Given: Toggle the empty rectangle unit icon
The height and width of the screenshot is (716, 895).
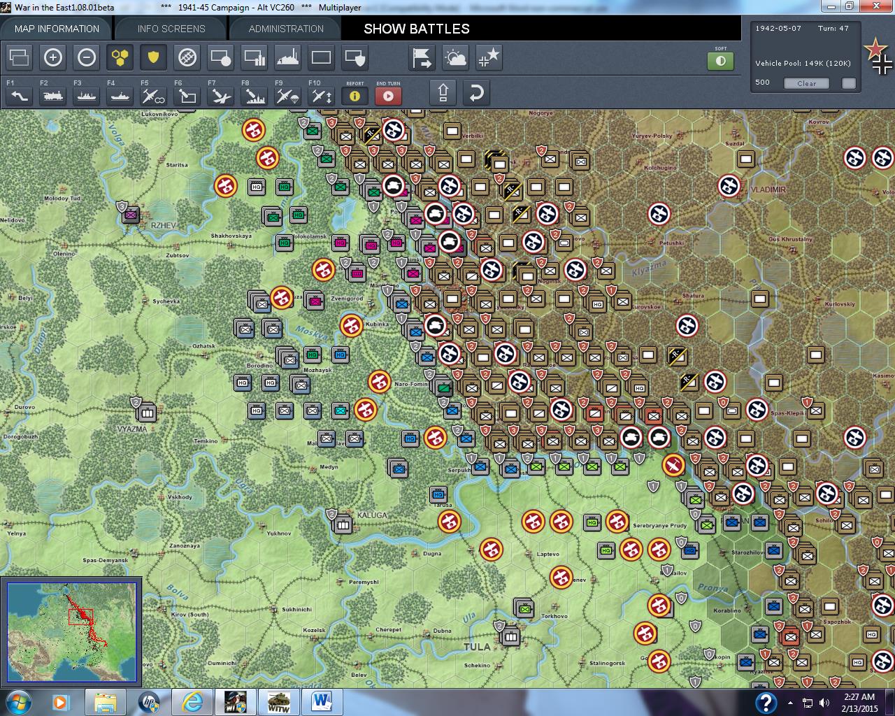Looking at the screenshot, I should [x=321, y=57].
